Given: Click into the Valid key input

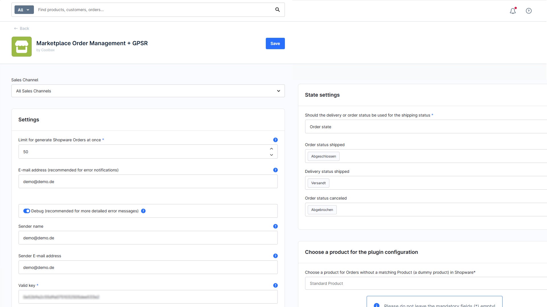Looking at the screenshot, I should coord(148,297).
